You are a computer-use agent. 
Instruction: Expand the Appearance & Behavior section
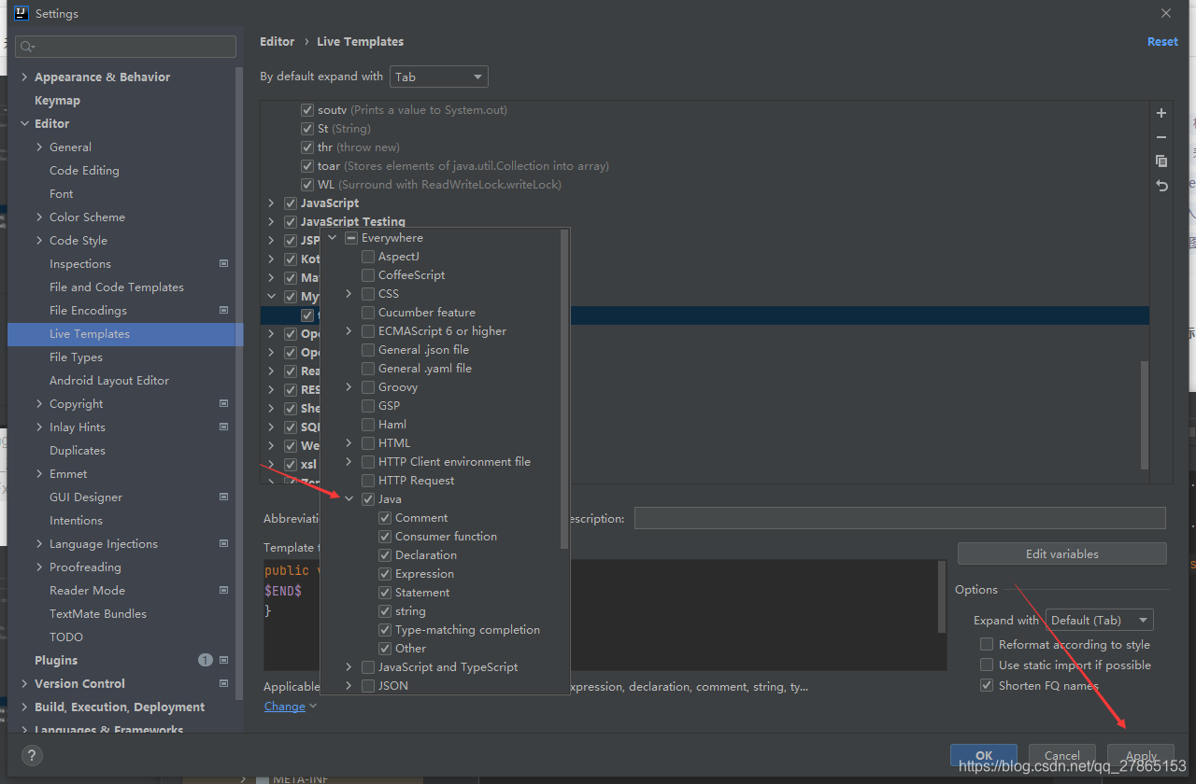(24, 77)
